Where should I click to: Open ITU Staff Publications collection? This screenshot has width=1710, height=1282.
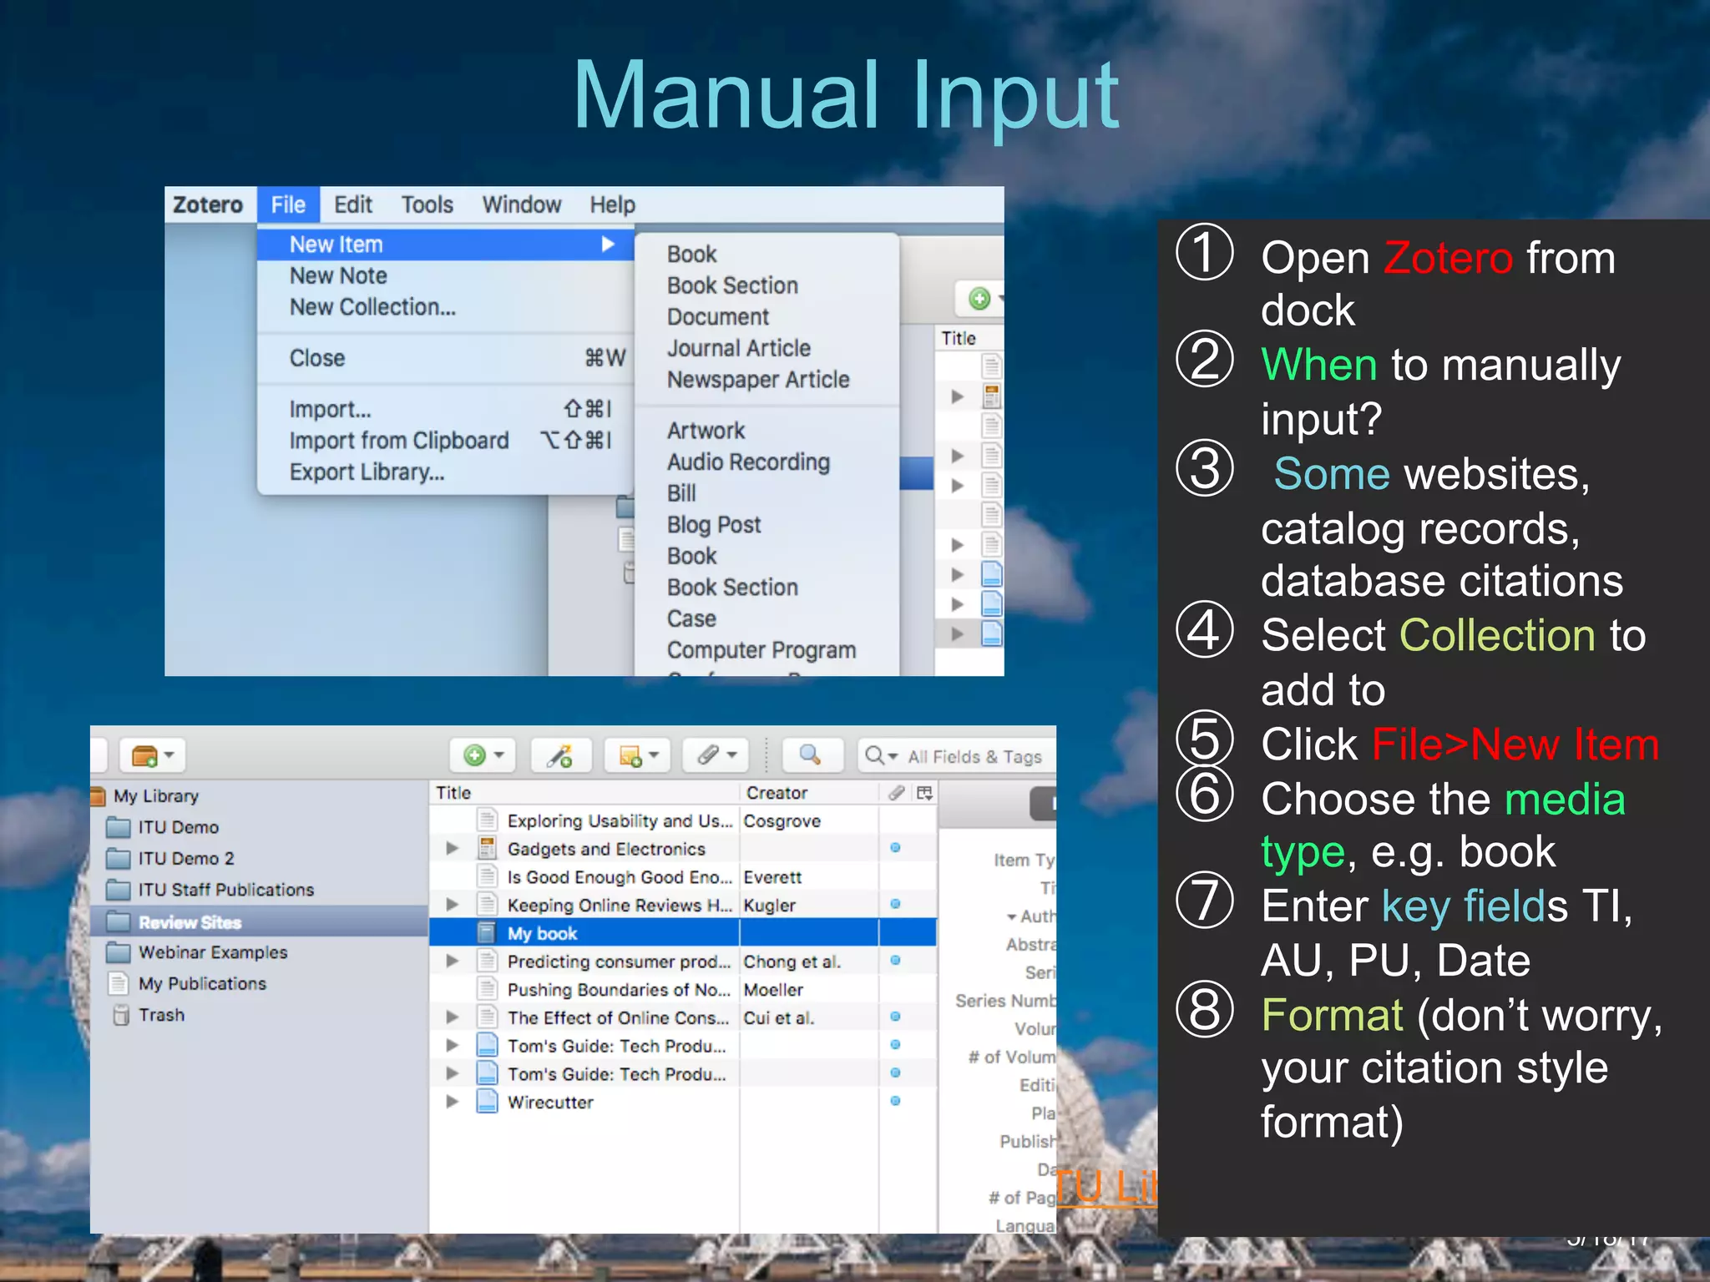(225, 890)
